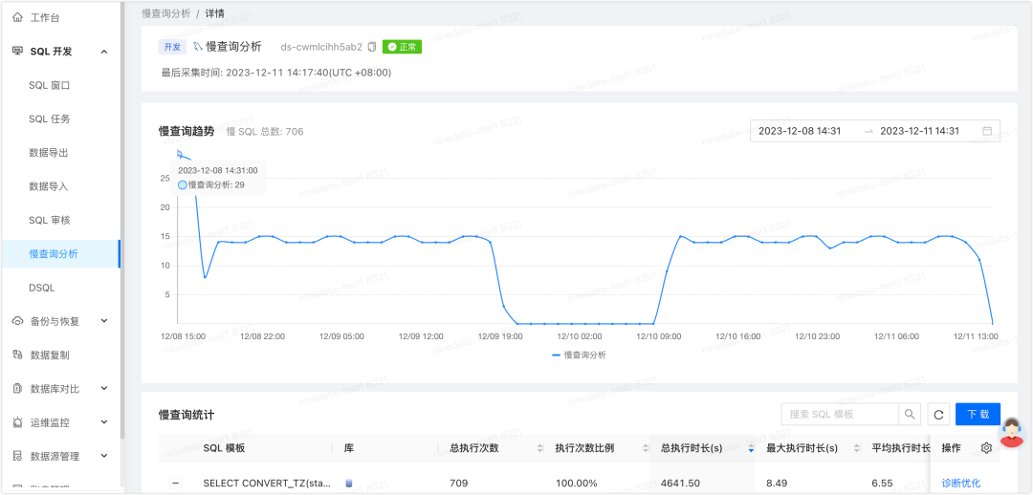Open the customer support avatar
Viewport: 1033px width, 495px height.
[x=1011, y=433]
